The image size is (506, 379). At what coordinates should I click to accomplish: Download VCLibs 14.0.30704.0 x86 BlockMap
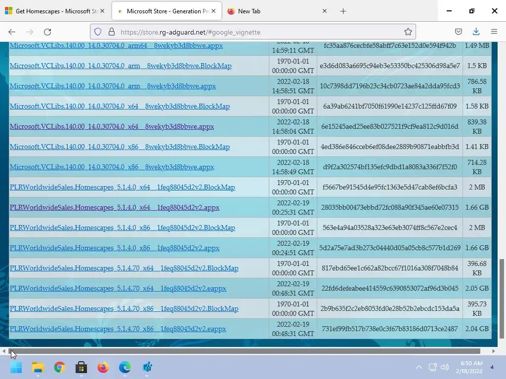click(x=120, y=147)
